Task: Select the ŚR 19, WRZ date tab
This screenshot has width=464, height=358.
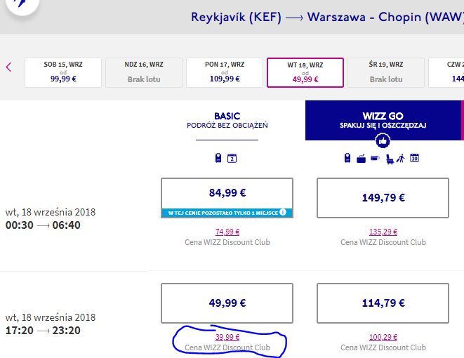Action: [x=386, y=72]
